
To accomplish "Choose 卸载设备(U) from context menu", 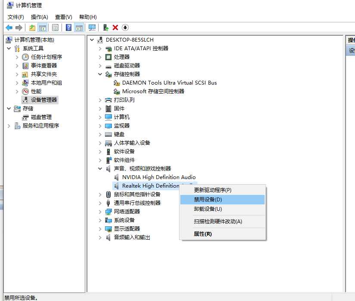I will pyautogui.click(x=222, y=209).
